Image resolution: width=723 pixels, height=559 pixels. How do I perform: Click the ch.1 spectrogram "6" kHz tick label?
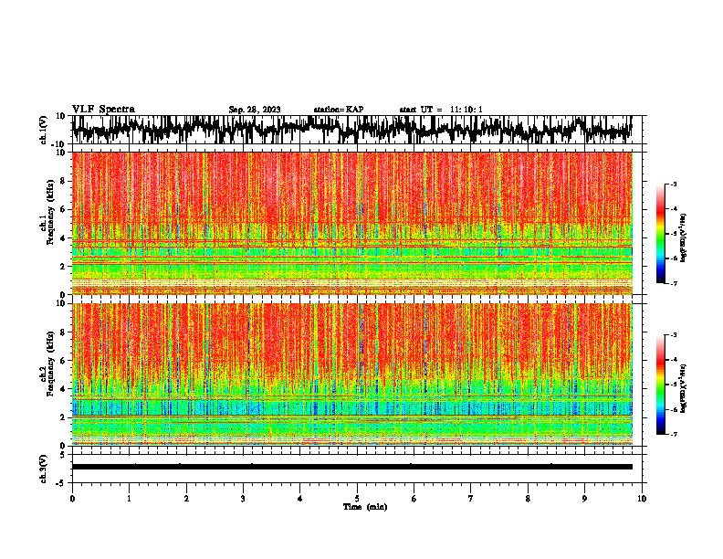(x=65, y=209)
